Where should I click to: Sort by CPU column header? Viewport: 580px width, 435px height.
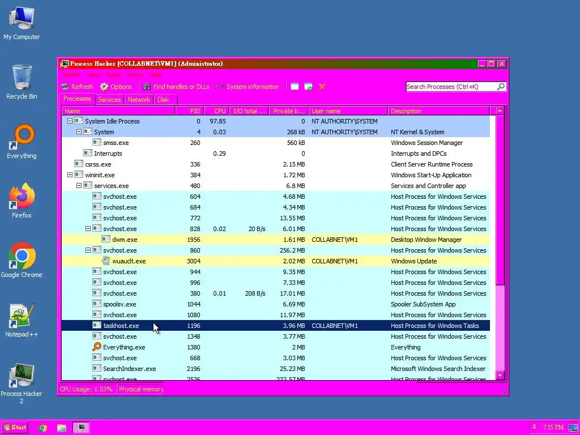216,110
